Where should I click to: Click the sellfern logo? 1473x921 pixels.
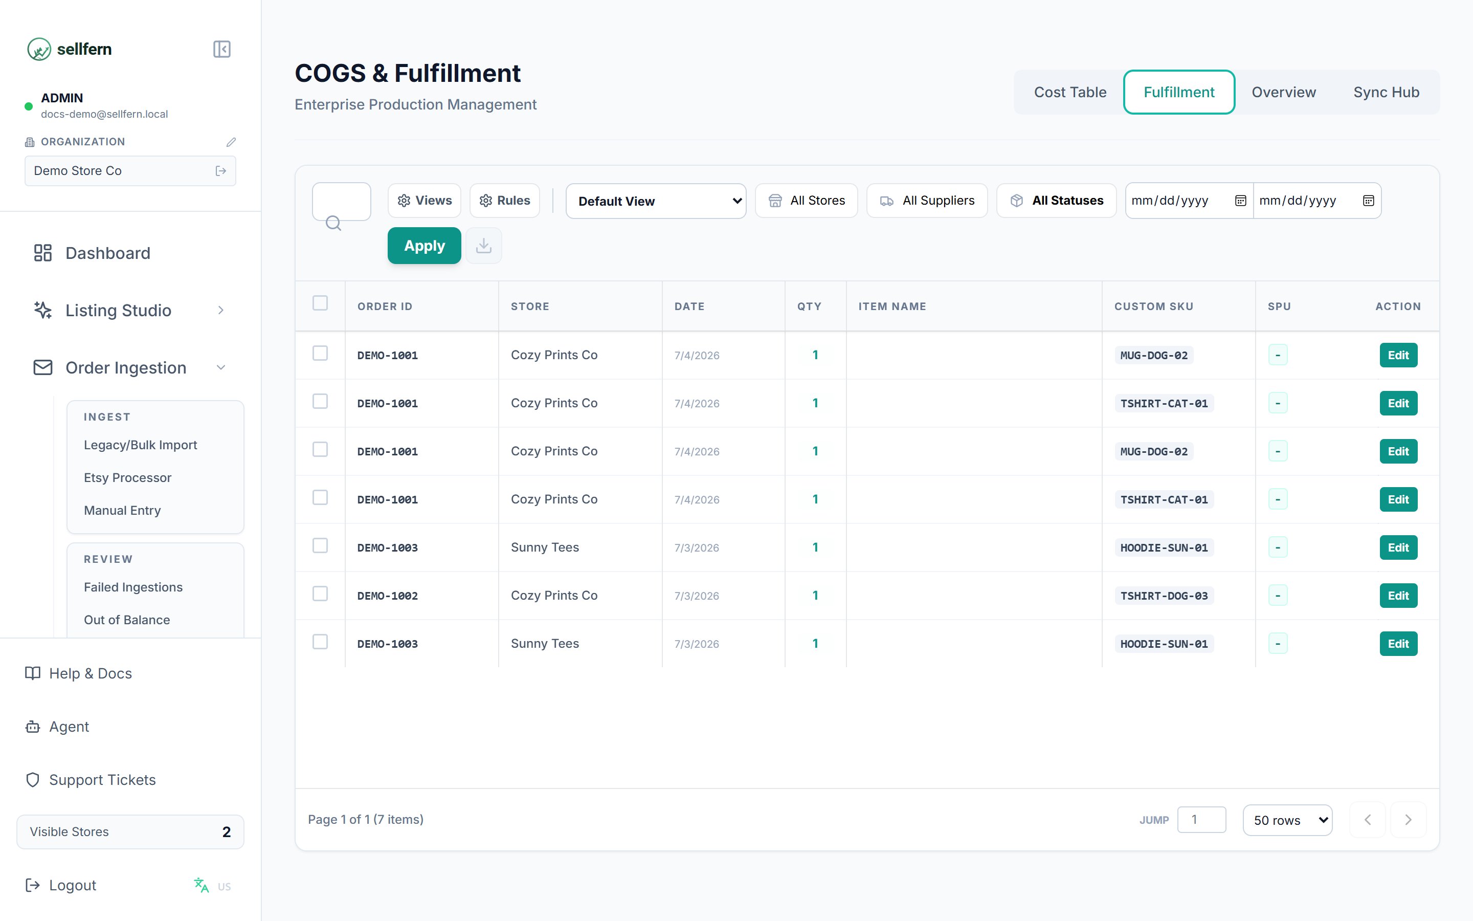tap(70, 49)
